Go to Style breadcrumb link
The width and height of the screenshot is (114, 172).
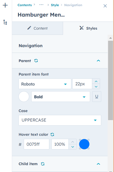pyautogui.click(x=55, y=5)
